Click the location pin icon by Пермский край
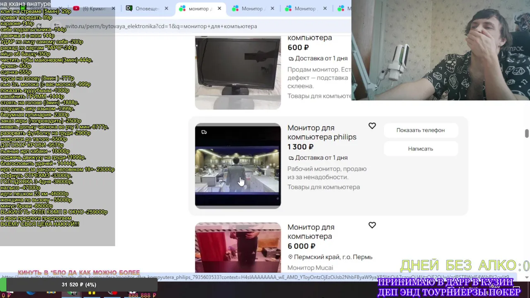 tap(291, 257)
